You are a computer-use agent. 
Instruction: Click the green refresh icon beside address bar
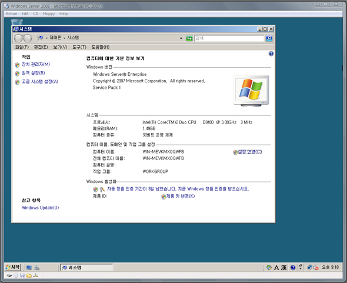pyautogui.click(x=189, y=38)
